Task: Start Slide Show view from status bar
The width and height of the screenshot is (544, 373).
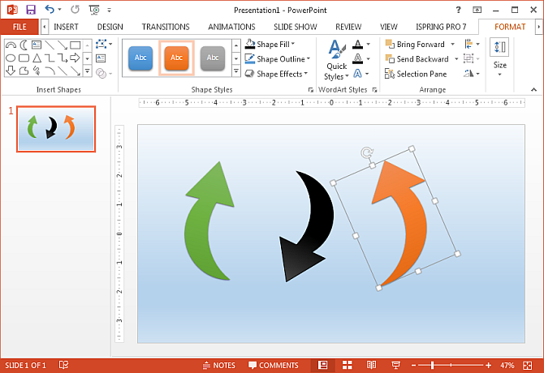Action: pyautogui.click(x=395, y=365)
